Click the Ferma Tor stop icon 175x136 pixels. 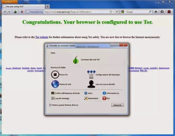[x=55, y=75]
